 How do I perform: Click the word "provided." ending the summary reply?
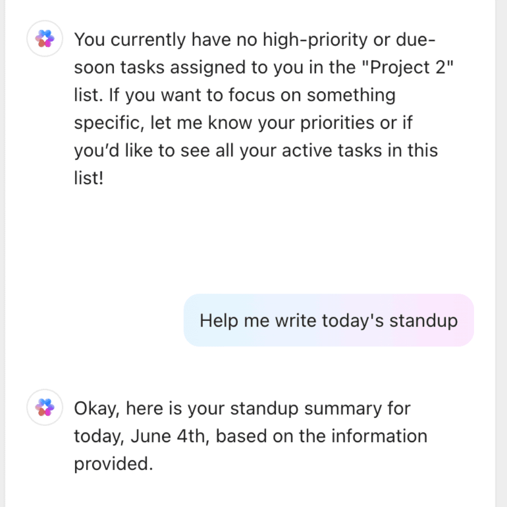114,464
